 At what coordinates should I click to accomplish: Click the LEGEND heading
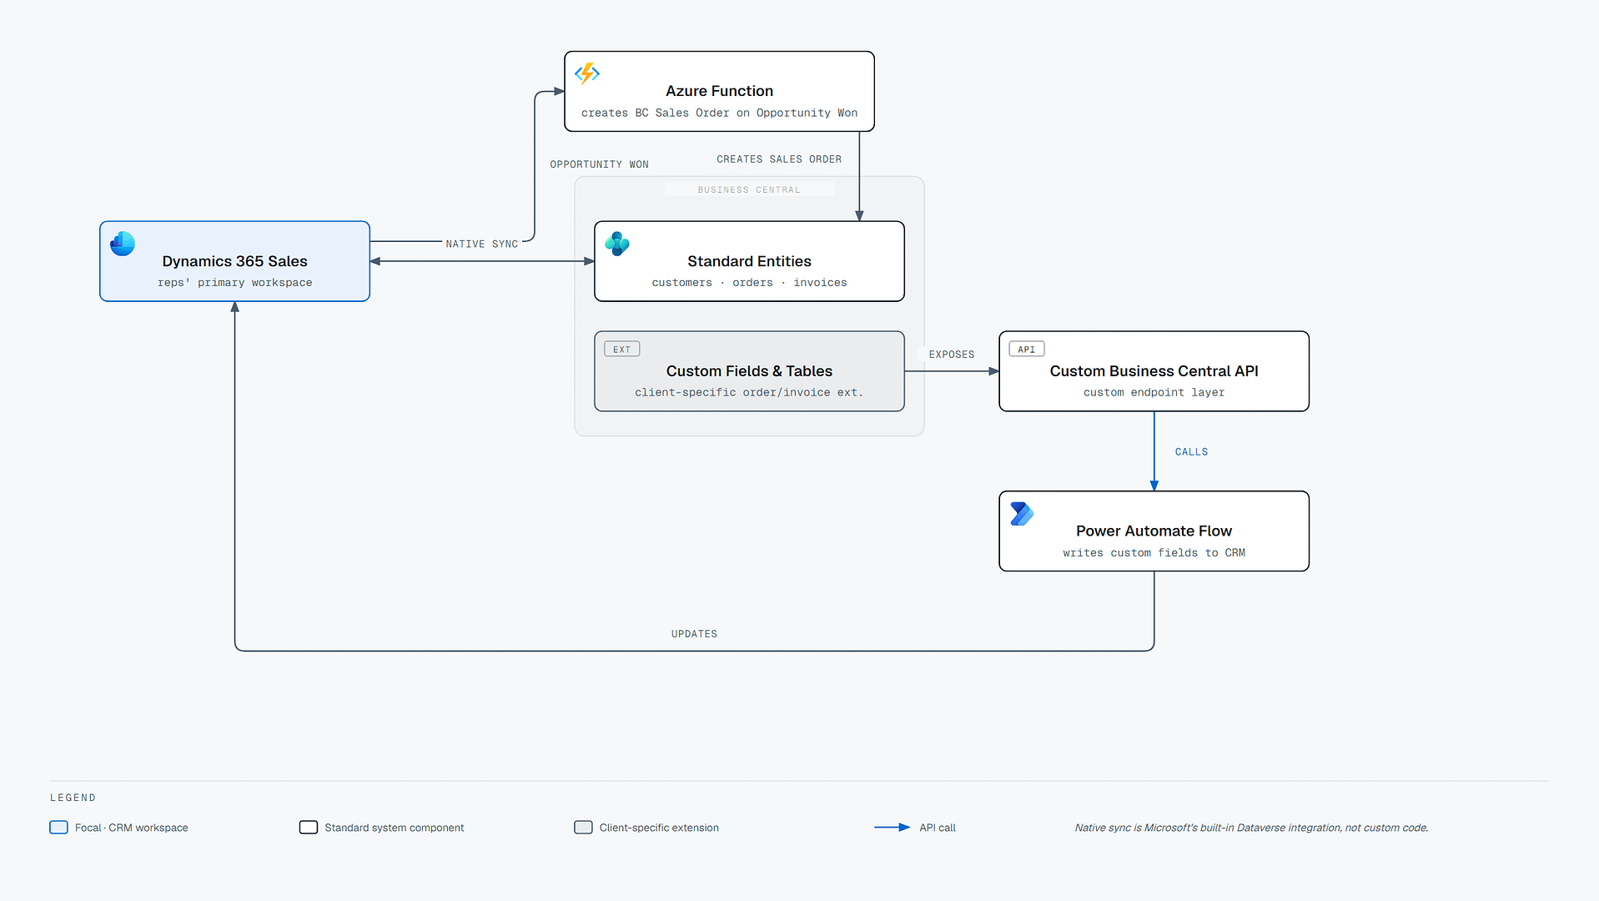pos(73,798)
